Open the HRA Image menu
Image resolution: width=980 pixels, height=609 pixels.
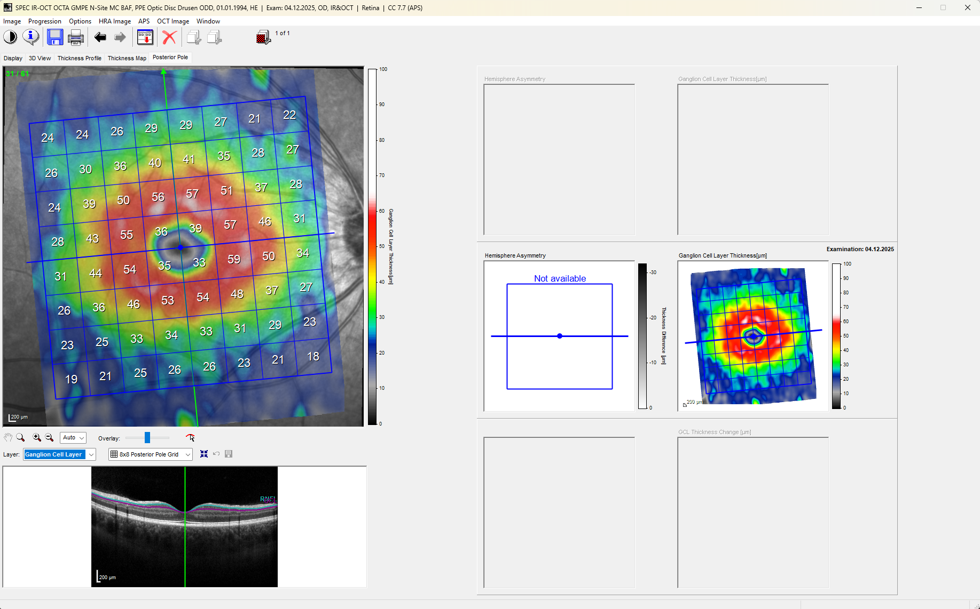[114, 21]
